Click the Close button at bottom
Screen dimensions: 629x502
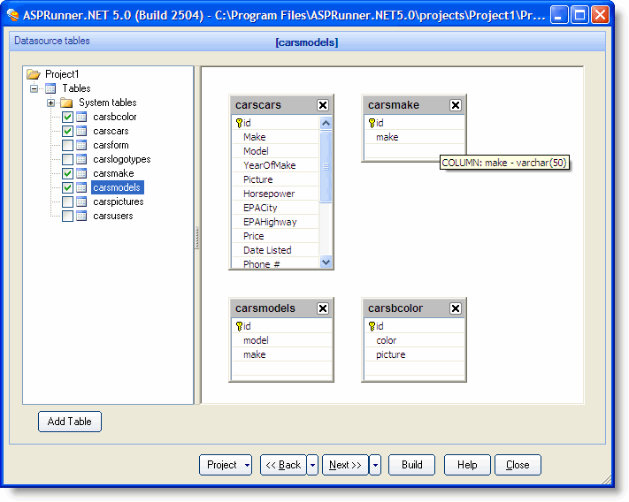pyautogui.click(x=518, y=465)
